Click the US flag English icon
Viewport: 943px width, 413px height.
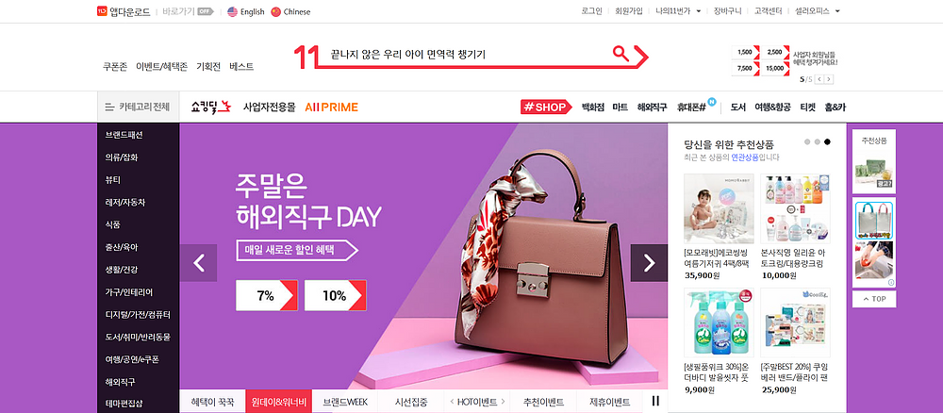[x=232, y=11]
